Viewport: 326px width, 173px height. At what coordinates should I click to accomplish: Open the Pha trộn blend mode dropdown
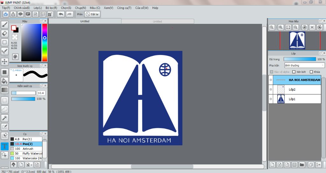point(304,66)
